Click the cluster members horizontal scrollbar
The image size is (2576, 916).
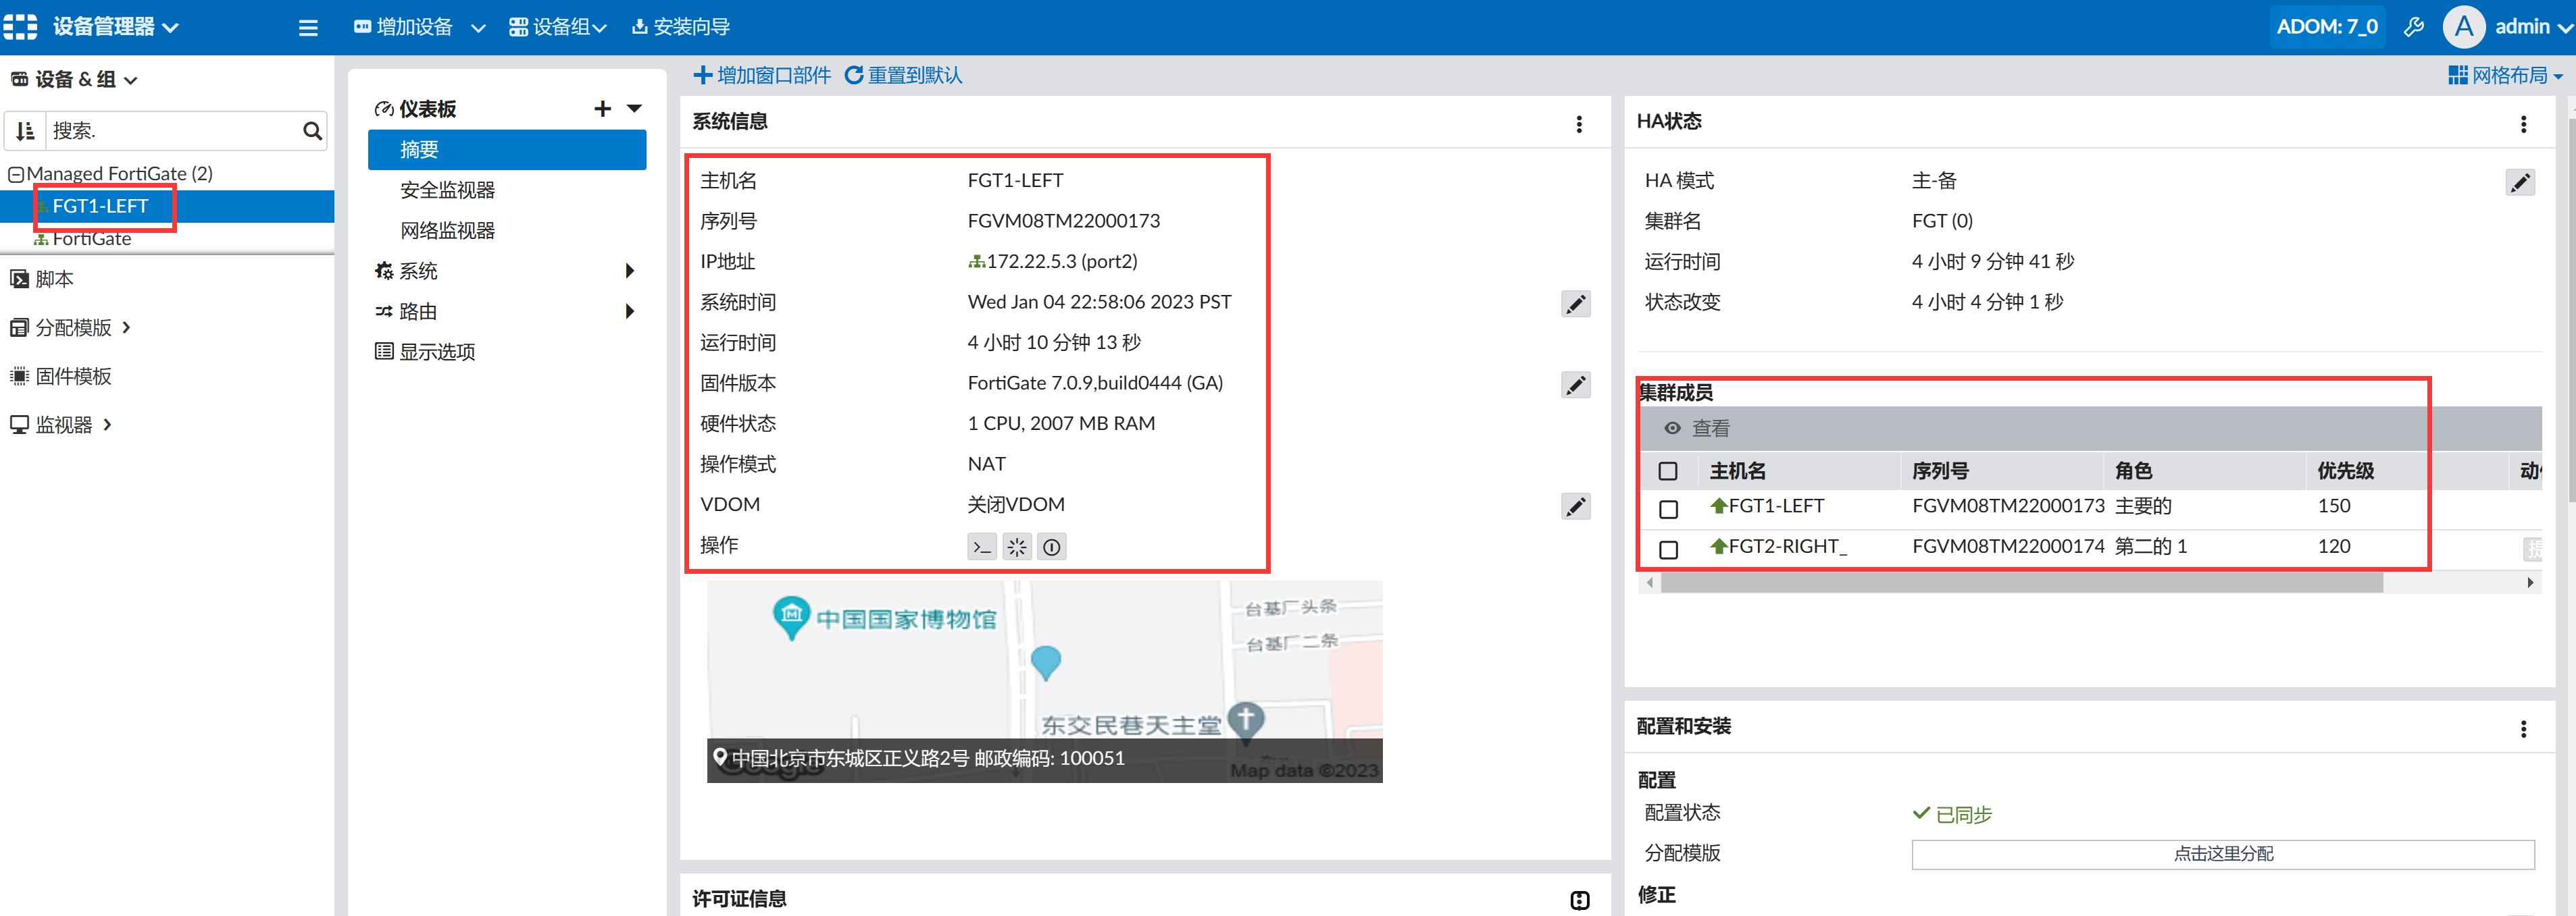pyautogui.click(x=2020, y=583)
